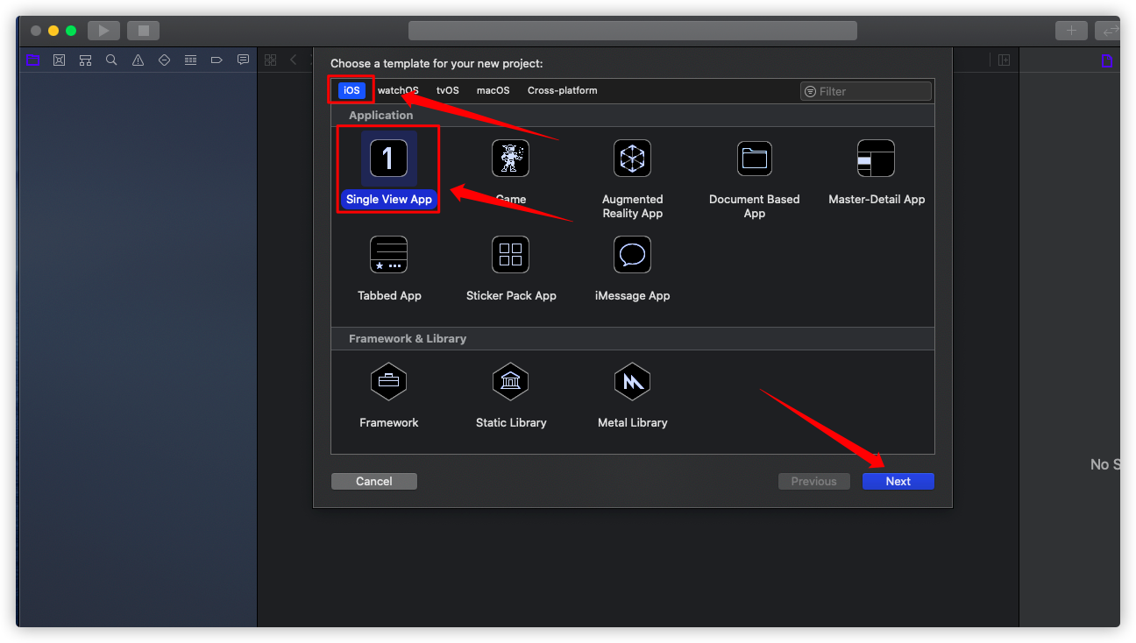
Task: Click the Stop button in toolbar
Action: coord(143,31)
